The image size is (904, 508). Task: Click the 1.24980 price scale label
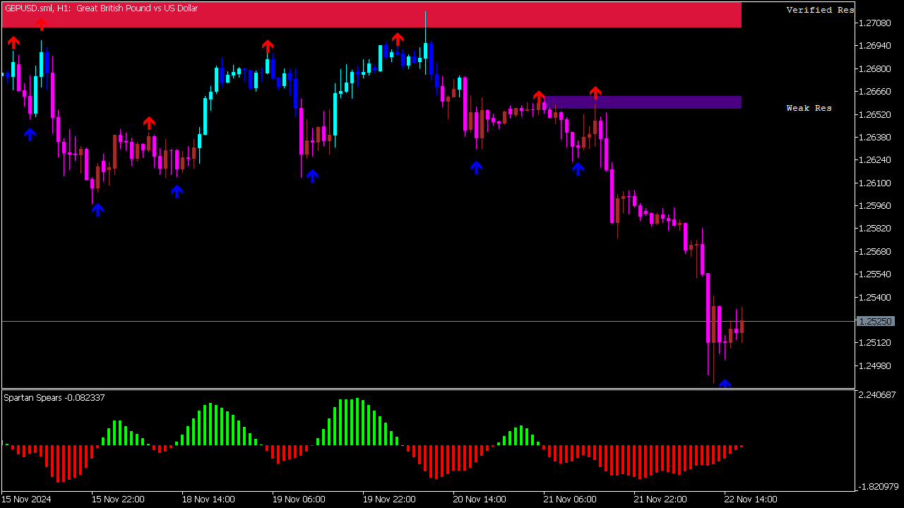[874, 365]
